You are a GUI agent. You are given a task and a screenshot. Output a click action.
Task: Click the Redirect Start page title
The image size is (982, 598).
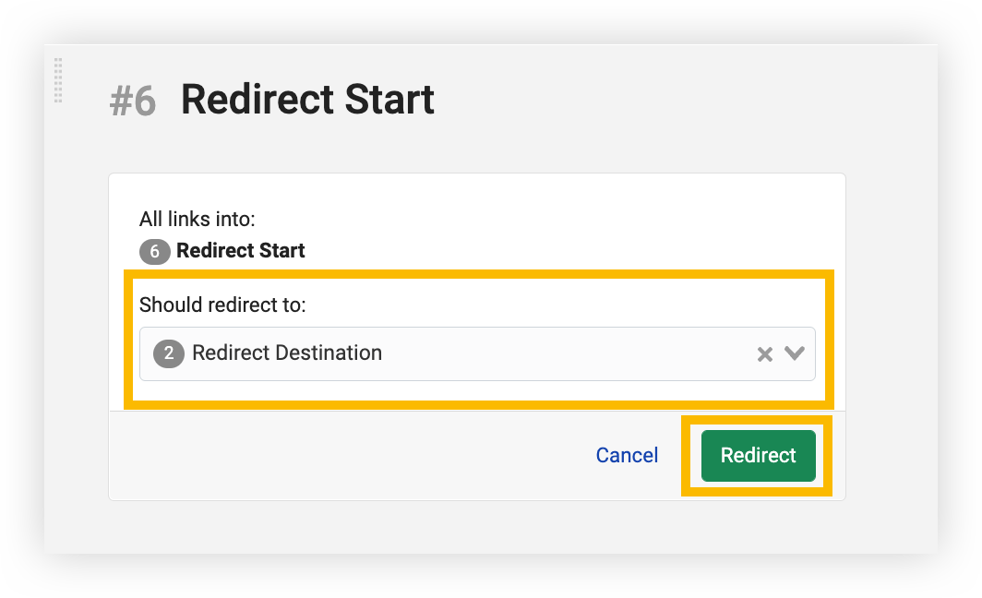pos(307,100)
